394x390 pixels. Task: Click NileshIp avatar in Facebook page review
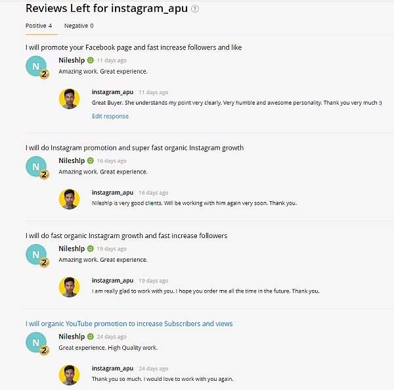coord(36,66)
